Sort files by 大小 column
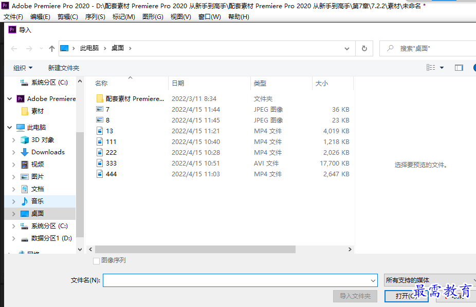The image size is (476, 307). tap(321, 83)
